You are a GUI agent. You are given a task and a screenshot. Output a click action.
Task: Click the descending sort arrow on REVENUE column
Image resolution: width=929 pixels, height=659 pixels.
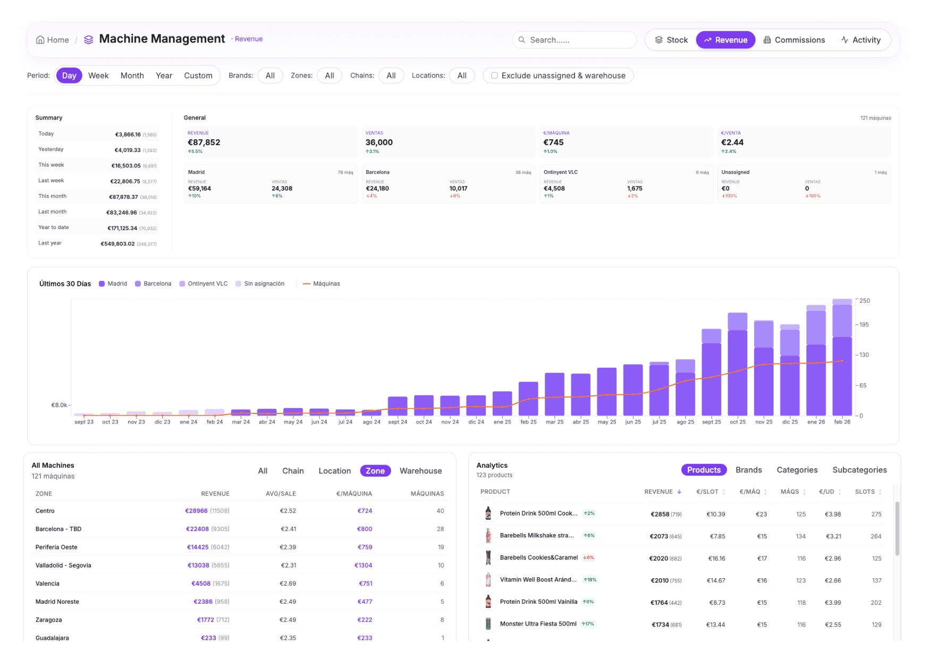(x=680, y=492)
